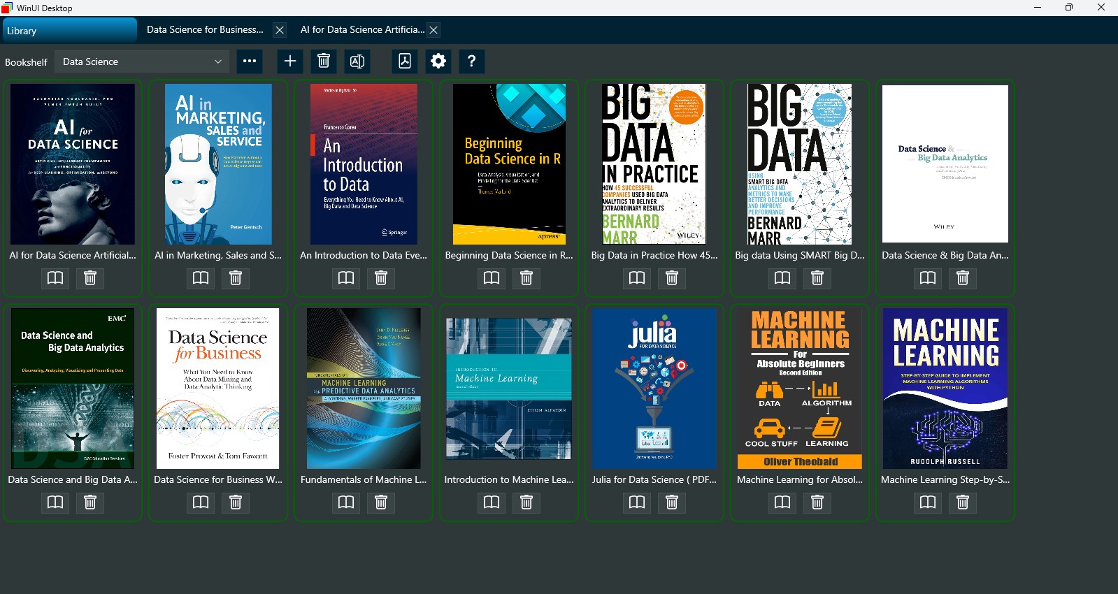The image size is (1118, 594).
Task: Delete Data Science for Business W... book
Action: tap(236, 502)
